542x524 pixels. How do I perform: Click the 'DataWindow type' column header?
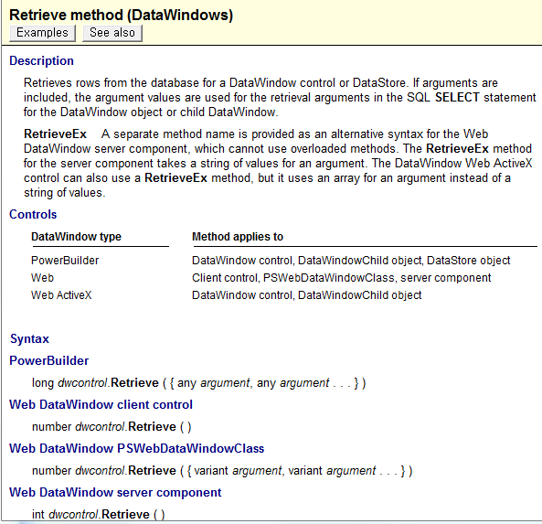pos(76,237)
